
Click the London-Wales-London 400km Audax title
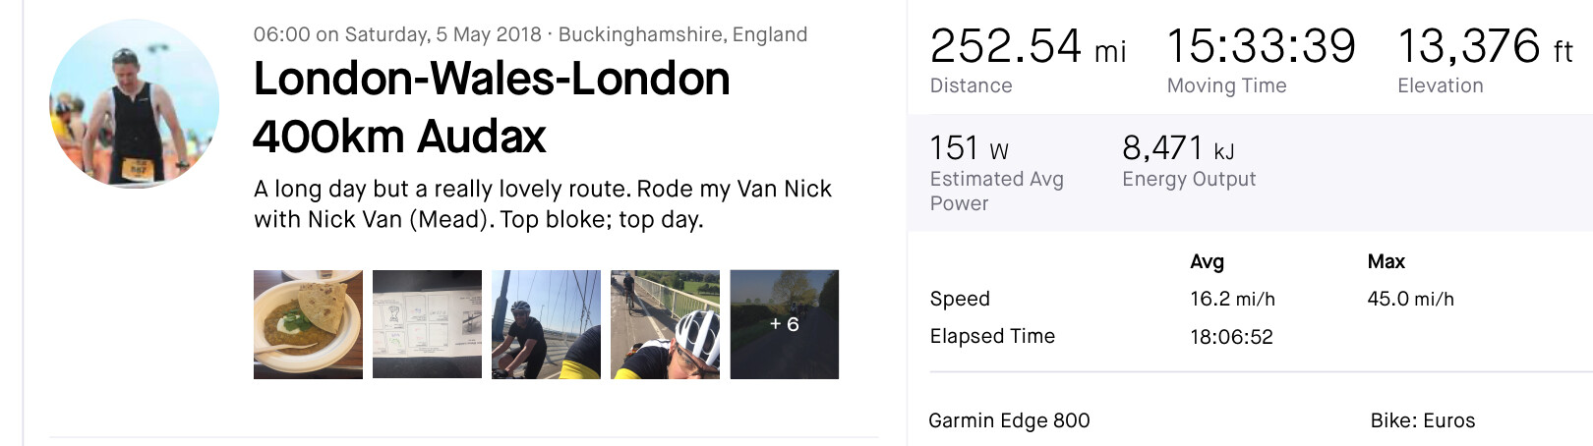pyautogui.click(x=492, y=107)
